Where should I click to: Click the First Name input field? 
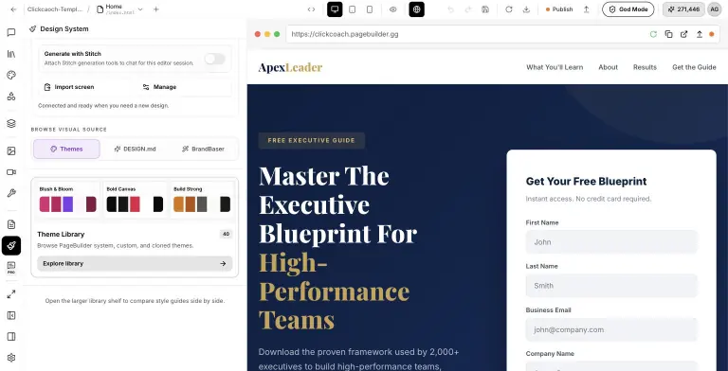(x=611, y=242)
